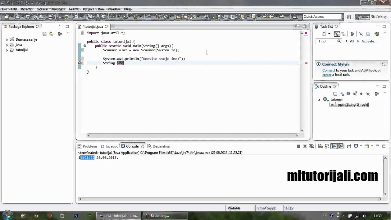Click Synchronize Changed icon in Task List
Image resolution: width=391 pixels, height=220 pixels.
pos(377,34)
